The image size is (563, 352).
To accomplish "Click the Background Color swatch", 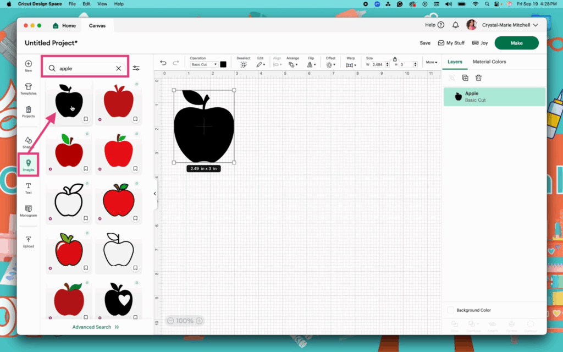I will tap(451, 310).
